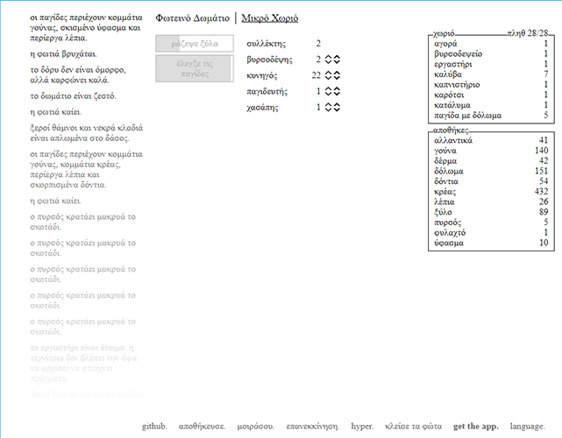
Task: Click the δόντια row showing 54
Action: click(x=491, y=181)
